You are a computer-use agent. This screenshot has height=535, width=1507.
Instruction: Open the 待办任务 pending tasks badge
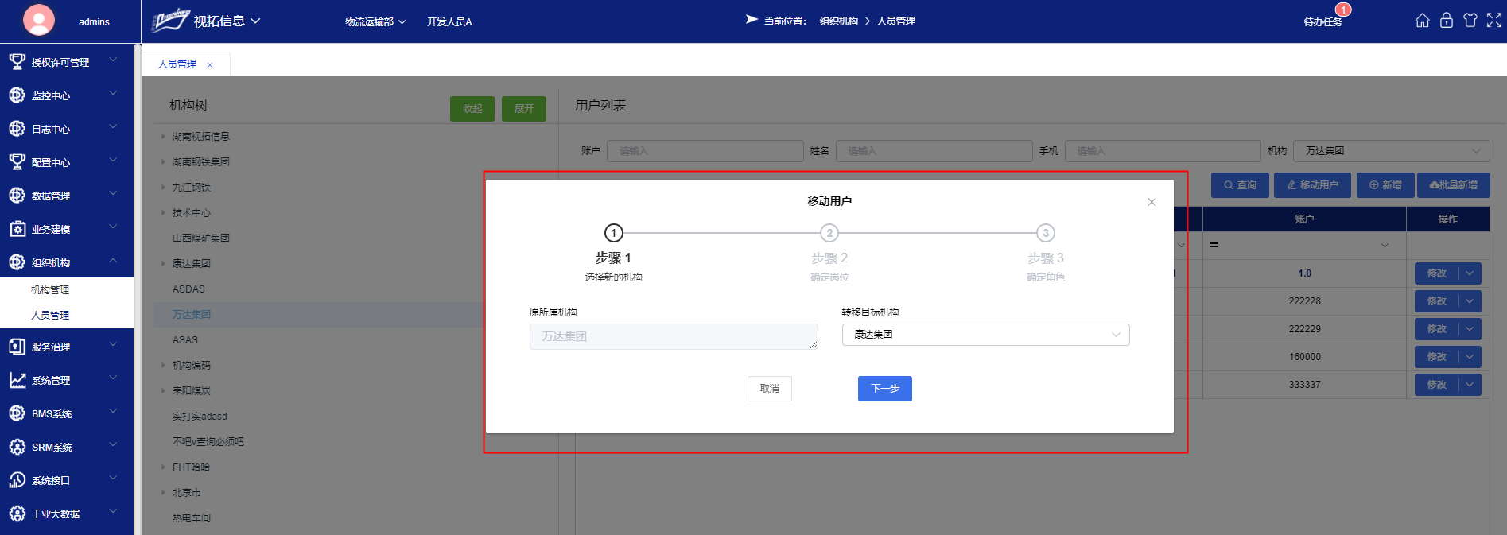coord(1323,21)
